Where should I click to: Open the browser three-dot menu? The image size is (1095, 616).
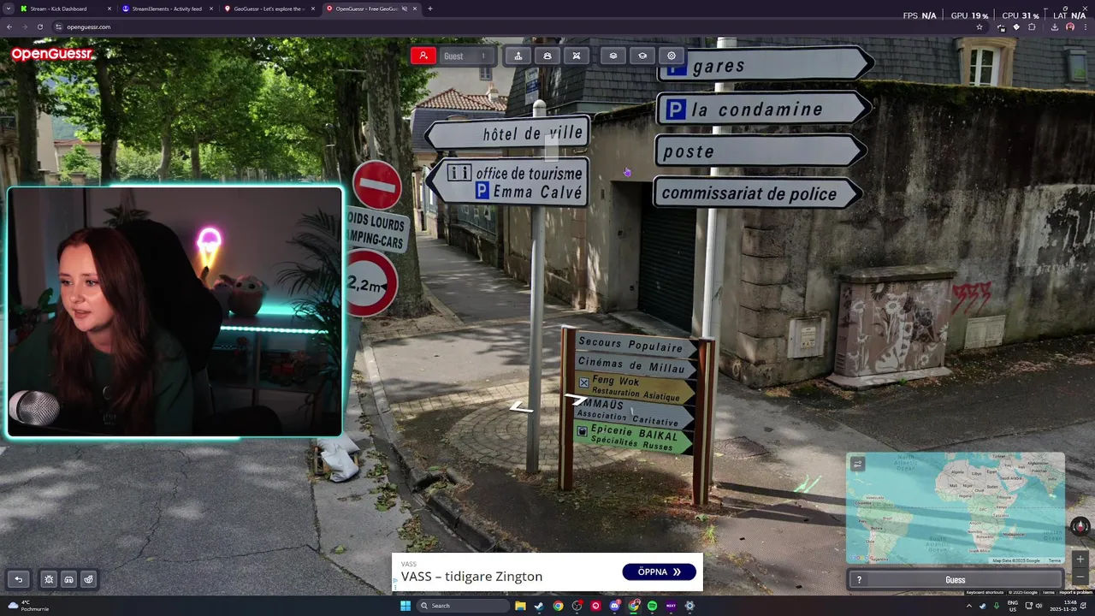[x=1086, y=27]
